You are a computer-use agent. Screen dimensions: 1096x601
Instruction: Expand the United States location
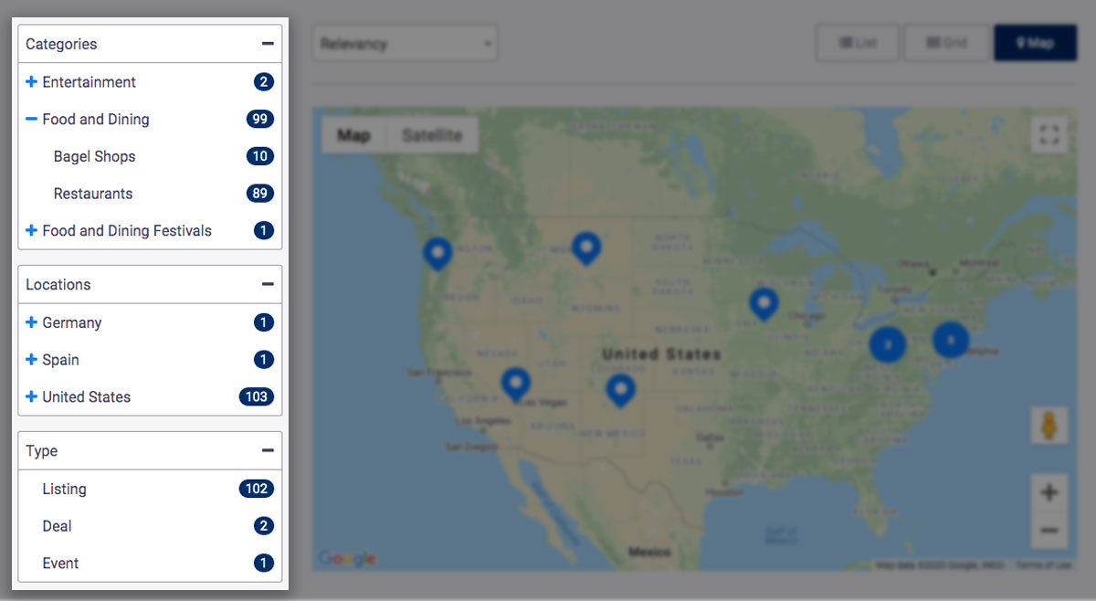click(x=31, y=397)
